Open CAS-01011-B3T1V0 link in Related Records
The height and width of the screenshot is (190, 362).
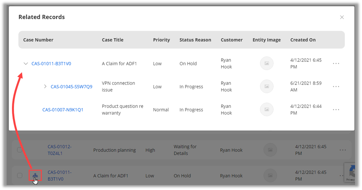tap(51, 64)
